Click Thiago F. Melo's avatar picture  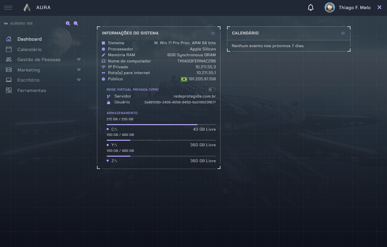(x=330, y=7)
